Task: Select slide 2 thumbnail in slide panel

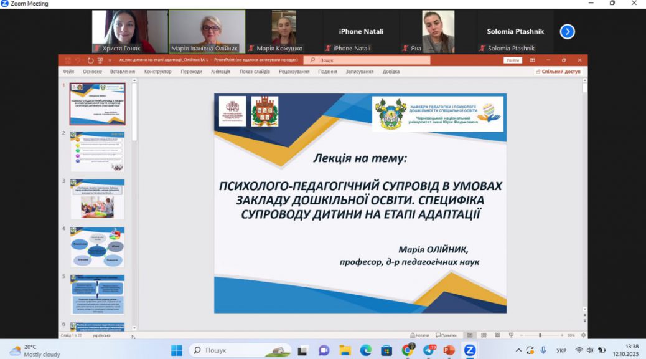Action: 97,151
